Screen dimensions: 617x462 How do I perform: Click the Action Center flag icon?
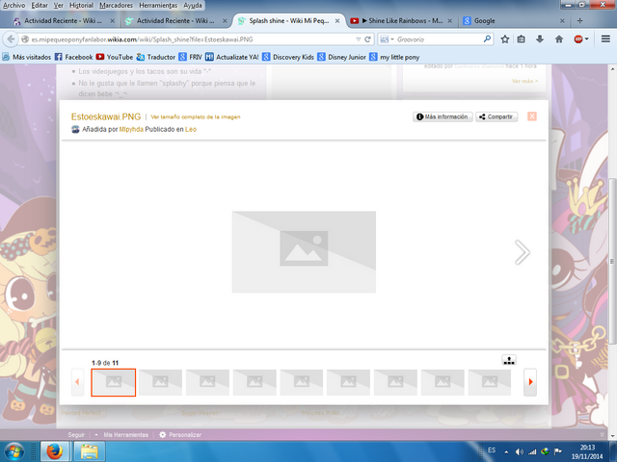557,451
